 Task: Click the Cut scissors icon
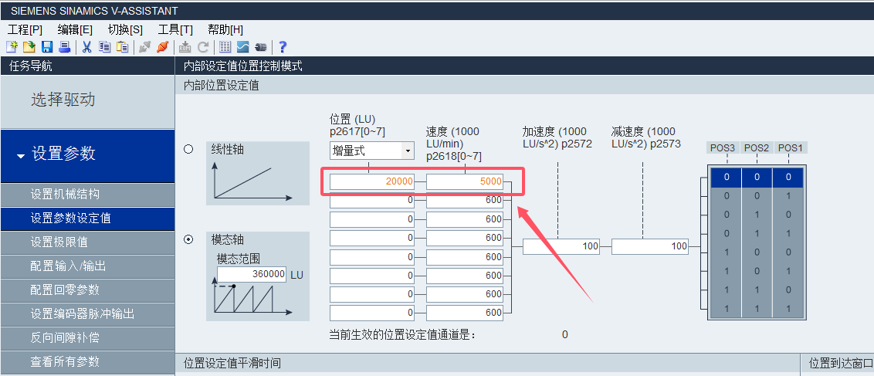[x=86, y=47]
